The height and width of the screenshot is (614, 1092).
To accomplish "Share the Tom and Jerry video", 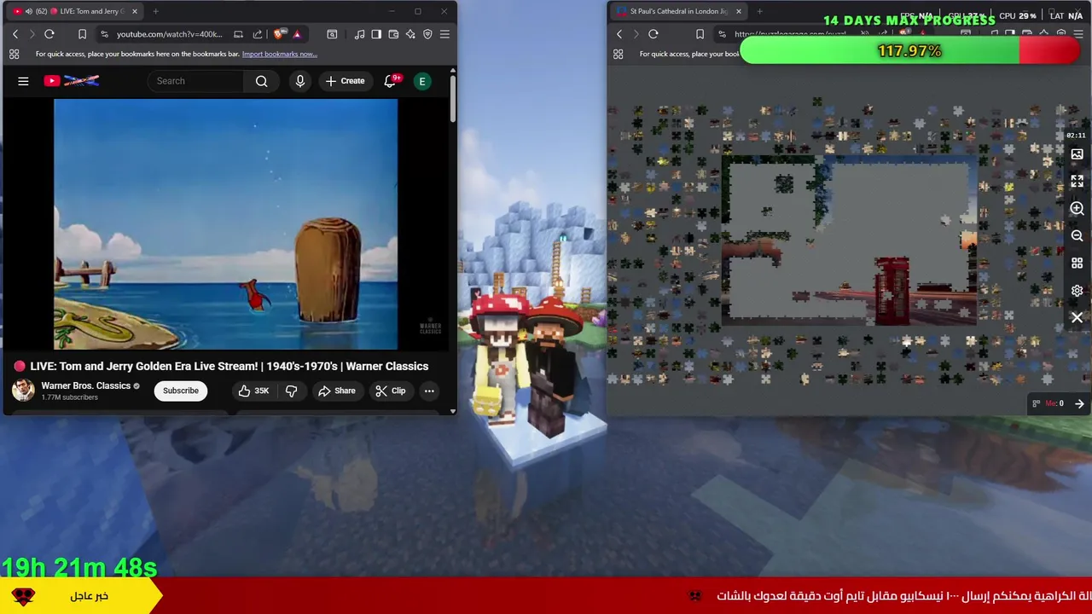I will pos(336,391).
